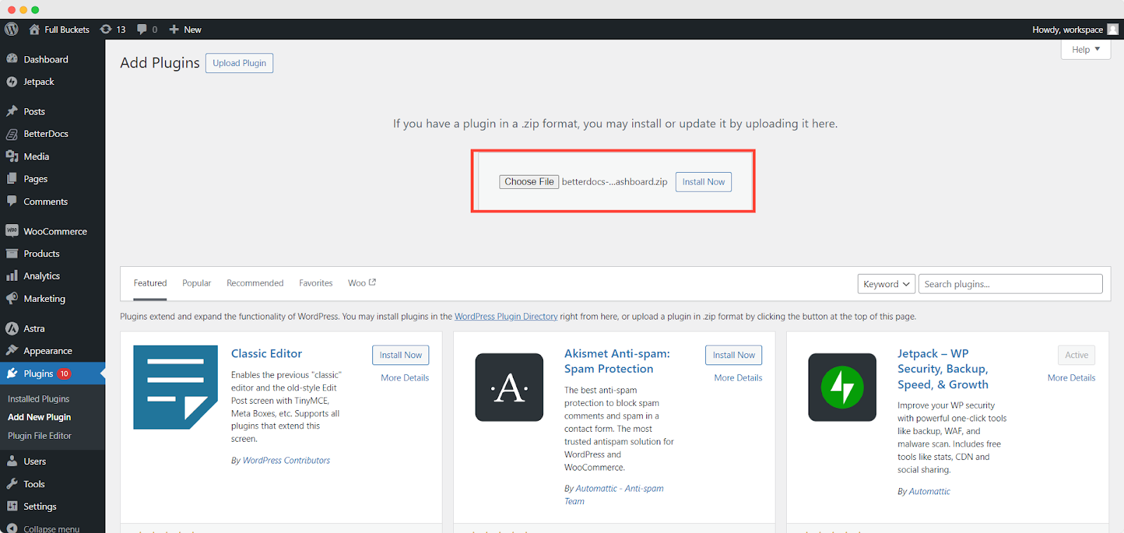Open Akismet Anti-spam title link
This screenshot has width=1124, height=533.
[617, 362]
